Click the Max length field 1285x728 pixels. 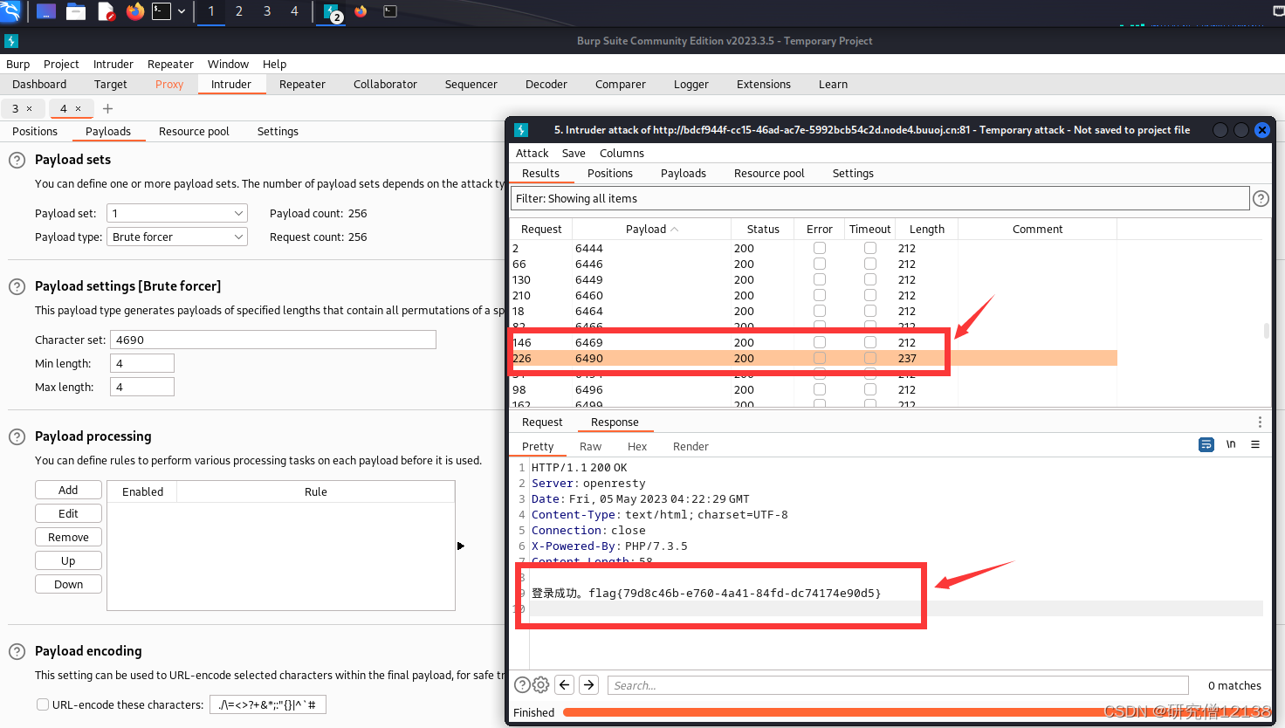pos(142,387)
